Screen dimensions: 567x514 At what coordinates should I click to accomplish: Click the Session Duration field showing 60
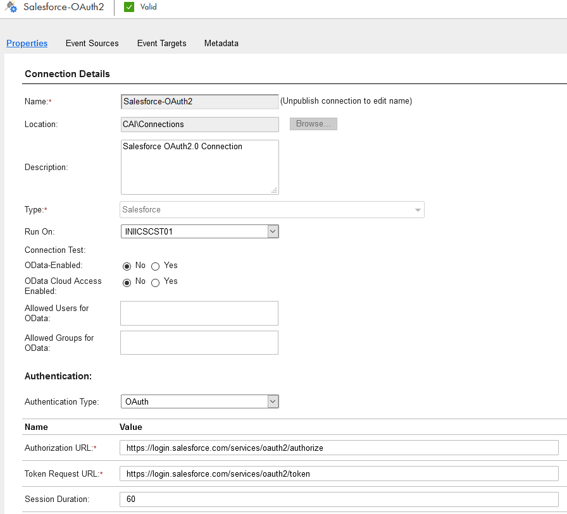click(339, 499)
